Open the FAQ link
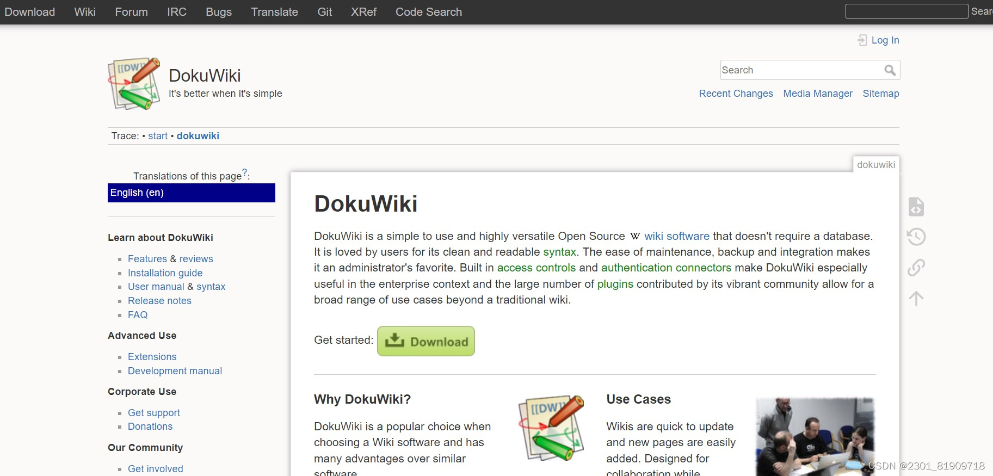 point(138,315)
